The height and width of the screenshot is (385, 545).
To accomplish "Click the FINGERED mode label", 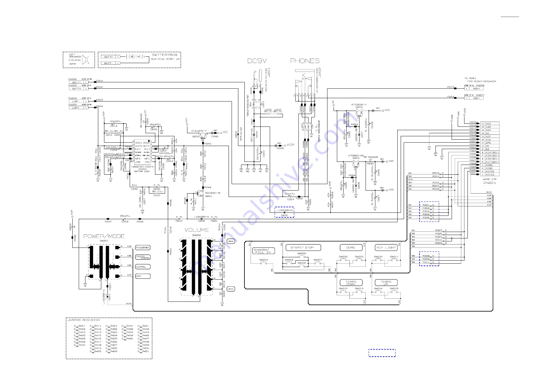I will tap(143, 248).
